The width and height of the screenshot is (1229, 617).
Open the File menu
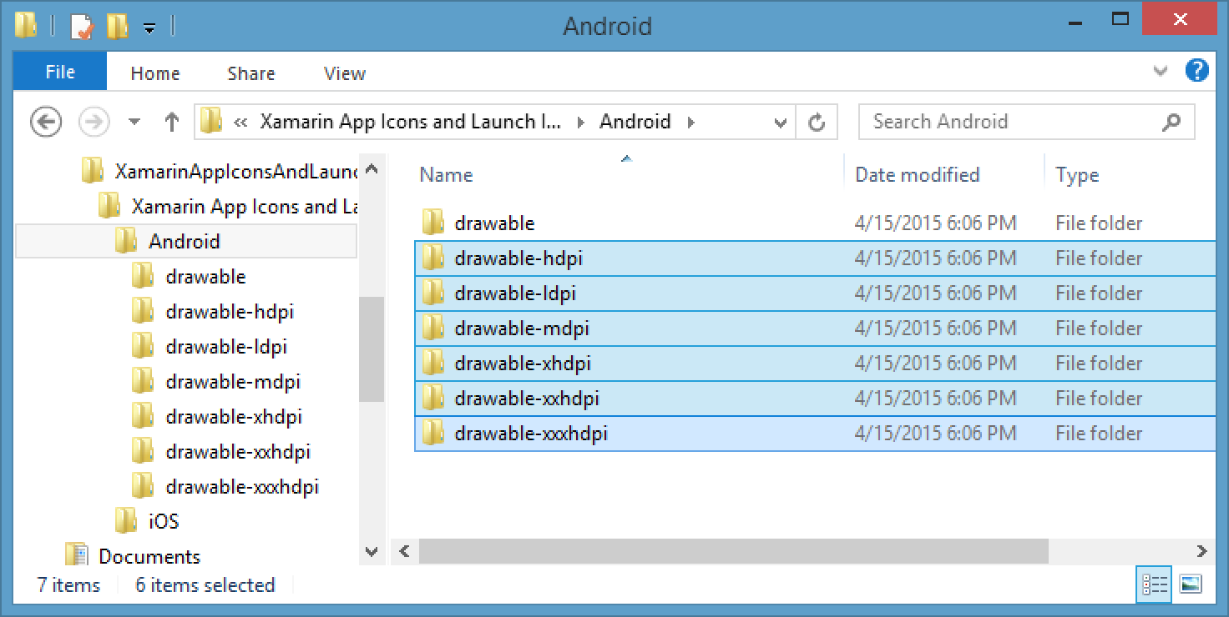click(x=60, y=73)
